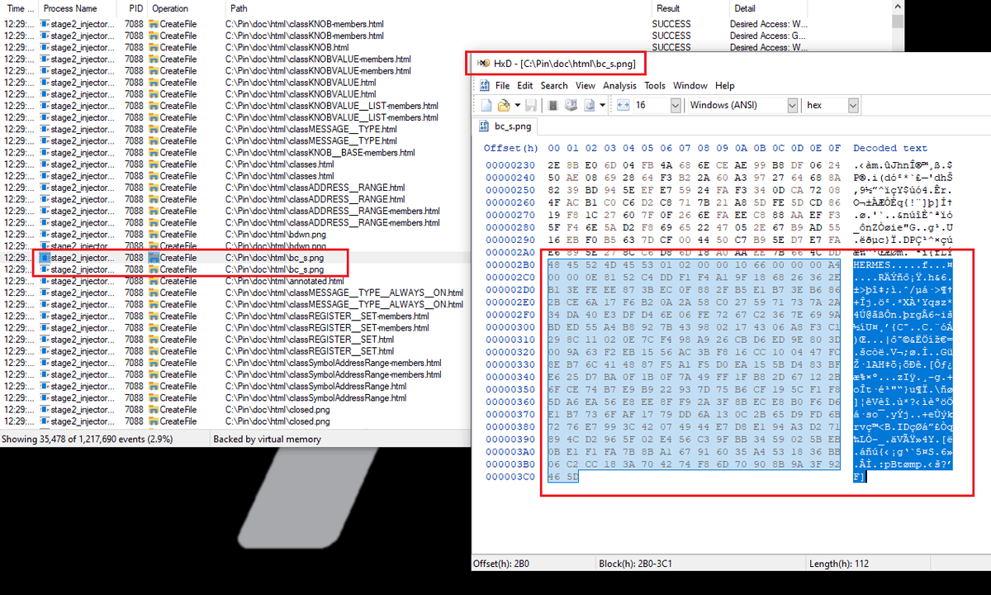
Task: Click decoded text HERMES in HxD
Action: coord(870,264)
